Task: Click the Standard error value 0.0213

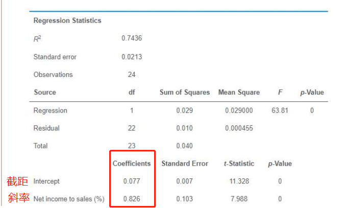Action: click(x=132, y=57)
